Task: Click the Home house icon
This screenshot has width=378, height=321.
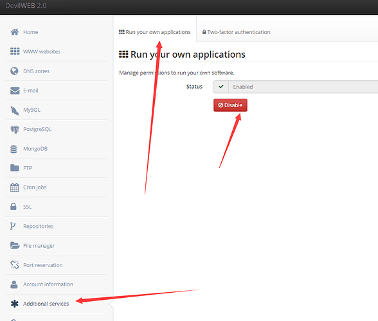Action: pyautogui.click(x=14, y=32)
